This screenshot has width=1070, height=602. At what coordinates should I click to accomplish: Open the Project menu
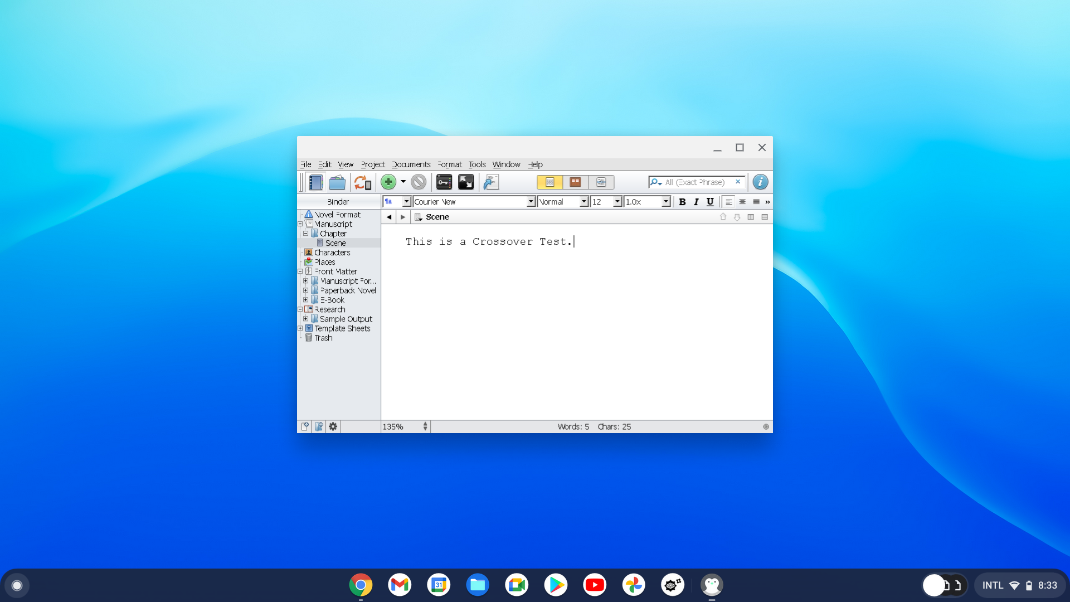pos(372,164)
